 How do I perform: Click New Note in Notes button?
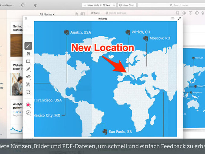97,5
